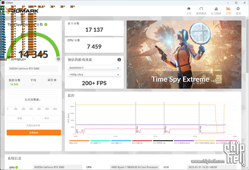Click the 无可用数据 no data message

tap(33, 100)
